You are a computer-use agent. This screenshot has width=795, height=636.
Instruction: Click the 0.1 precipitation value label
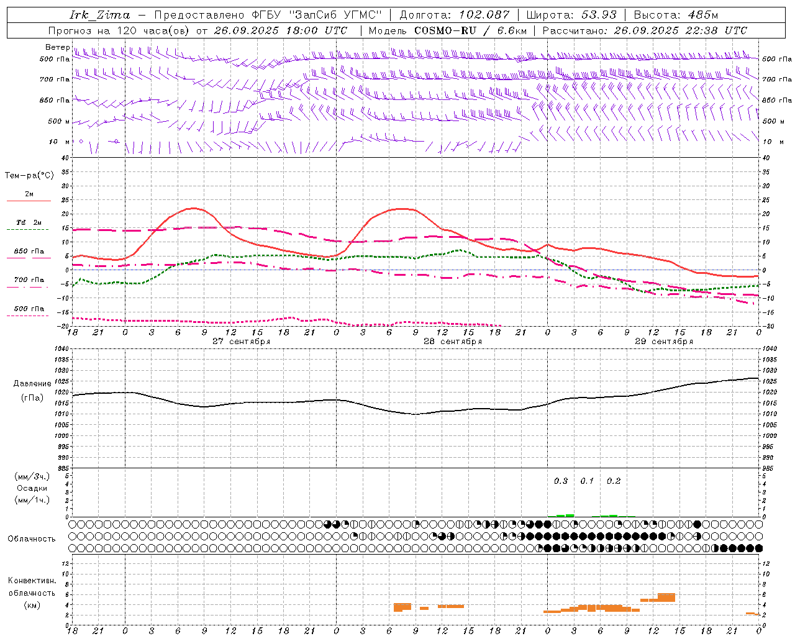pyautogui.click(x=587, y=481)
